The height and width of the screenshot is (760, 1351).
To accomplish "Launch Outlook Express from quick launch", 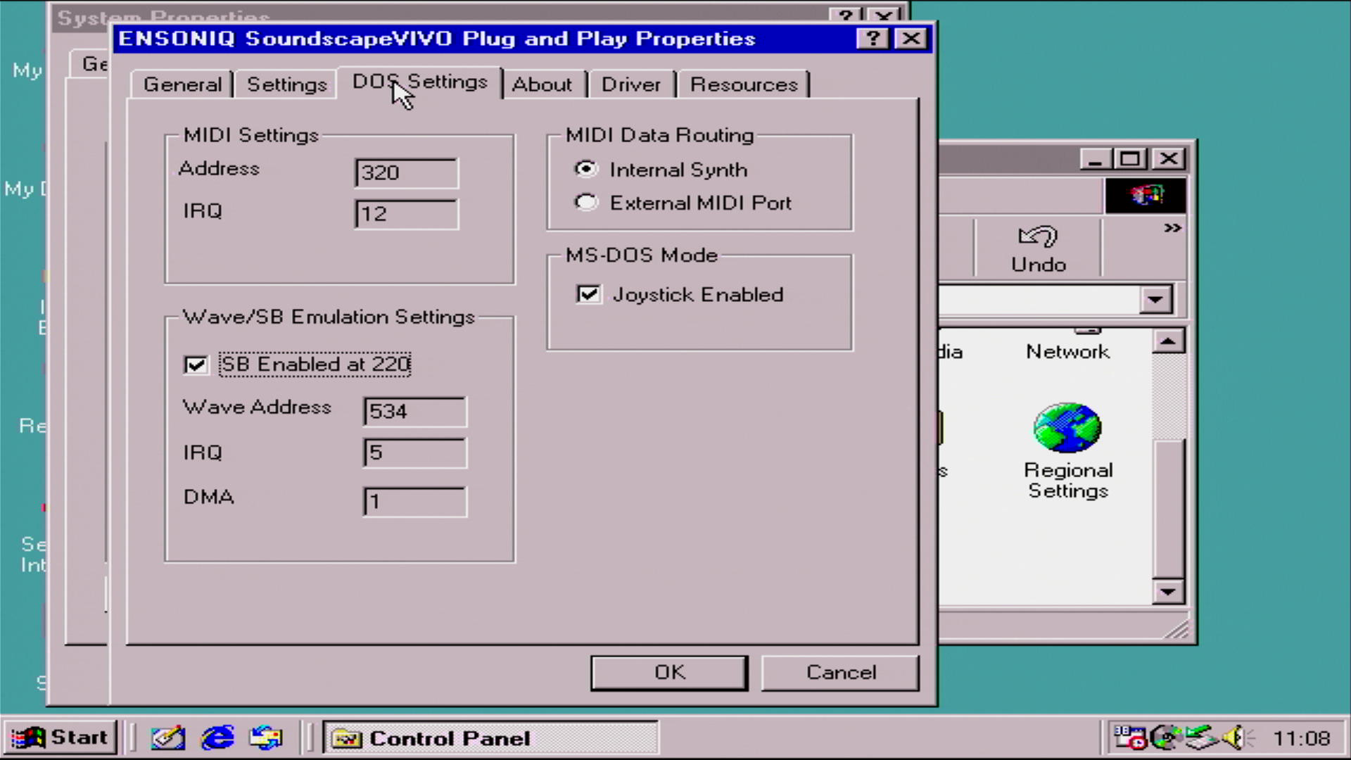I will [266, 737].
